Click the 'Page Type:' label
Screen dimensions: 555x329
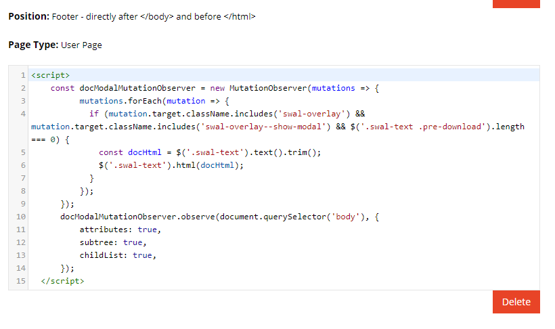pyautogui.click(x=33, y=45)
